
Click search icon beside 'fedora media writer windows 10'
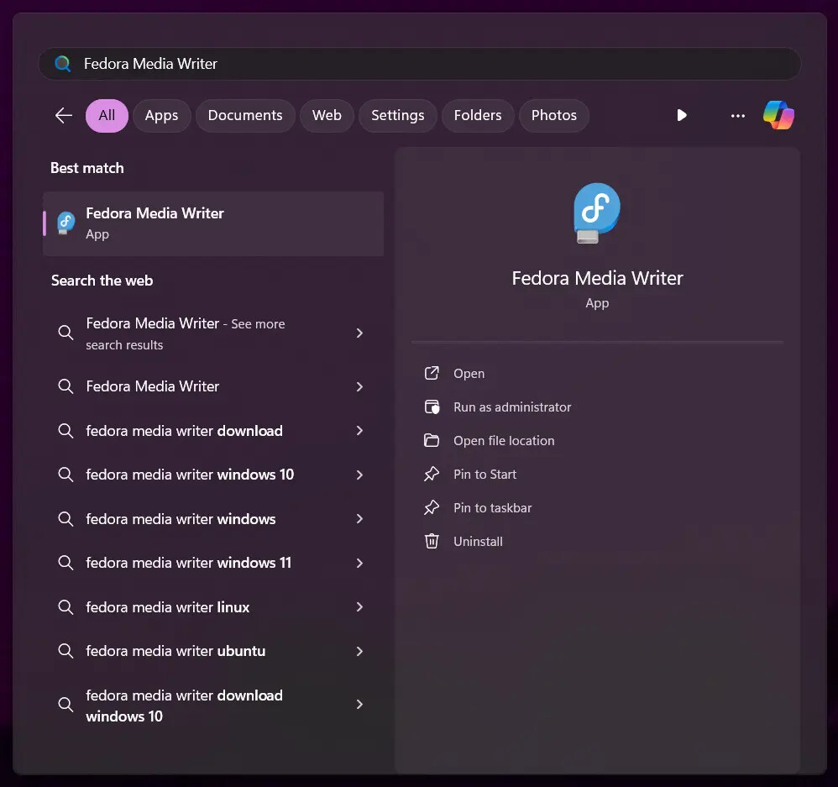tap(65, 475)
